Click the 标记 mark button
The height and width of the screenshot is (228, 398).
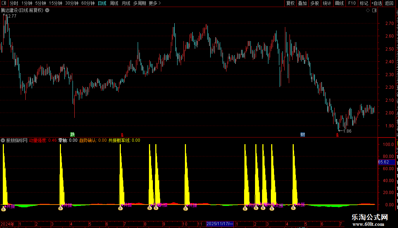pyautogui.click(x=364, y=3)
